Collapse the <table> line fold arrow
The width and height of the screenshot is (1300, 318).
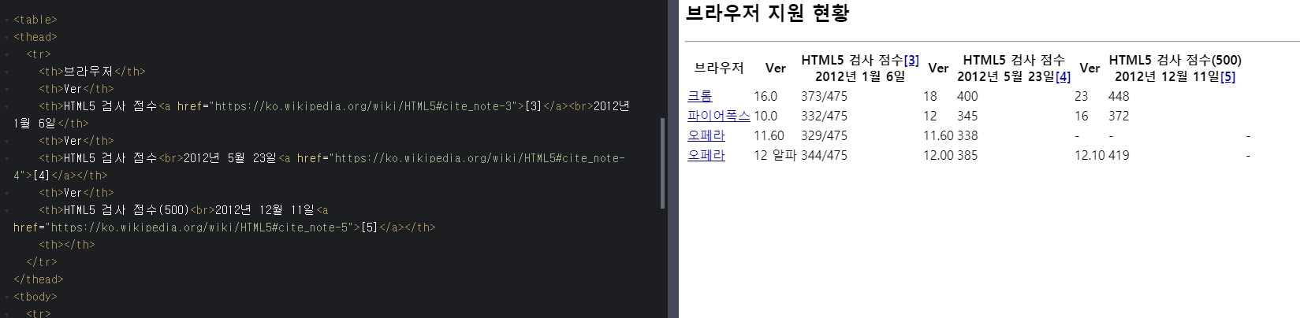point(6,20)
